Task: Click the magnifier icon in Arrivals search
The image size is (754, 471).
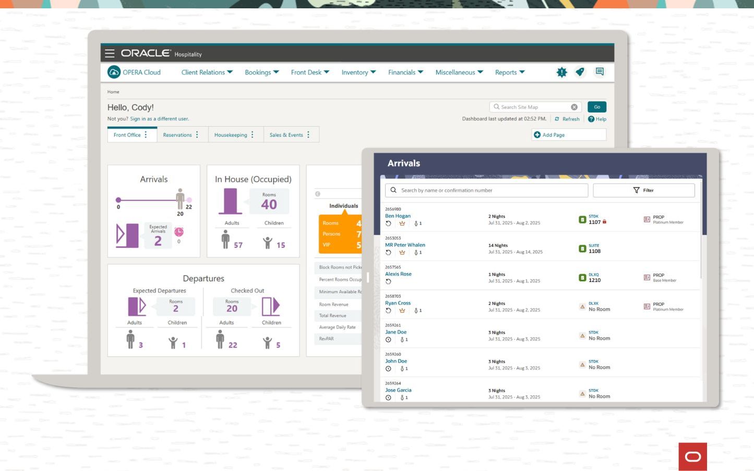Action: 393,190
